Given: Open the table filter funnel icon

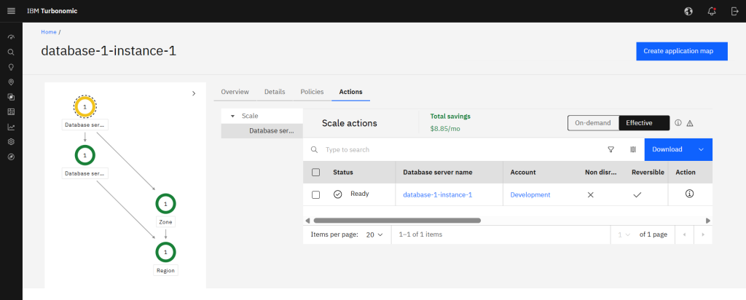Looking at the screenshot, I should (x=611, y=149).
